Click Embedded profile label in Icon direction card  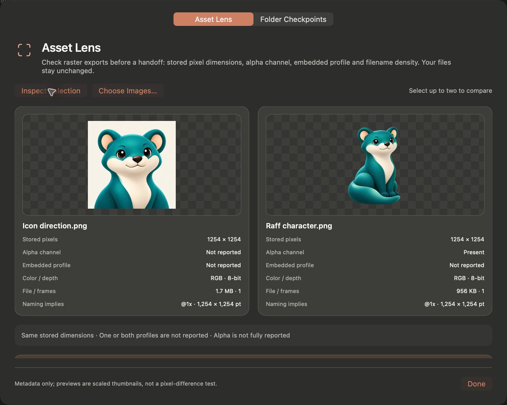click(46, 265)
